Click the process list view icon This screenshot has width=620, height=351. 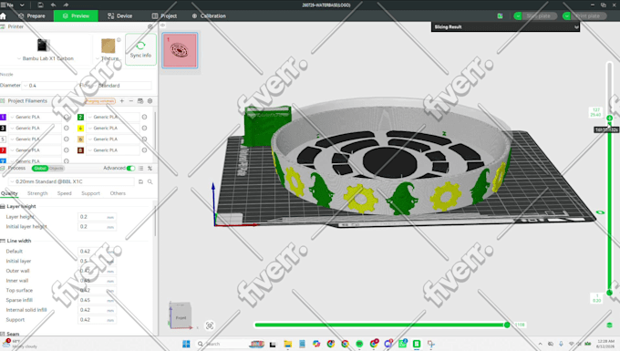(x=140, y=169)
